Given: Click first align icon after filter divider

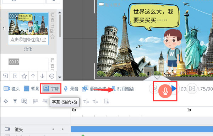Looking at the screenshot, I should click(x=35, y=101).
